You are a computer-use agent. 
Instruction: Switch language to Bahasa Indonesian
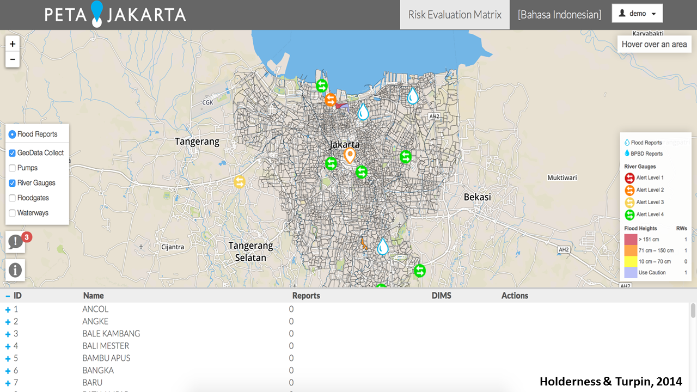pos(560,15)
